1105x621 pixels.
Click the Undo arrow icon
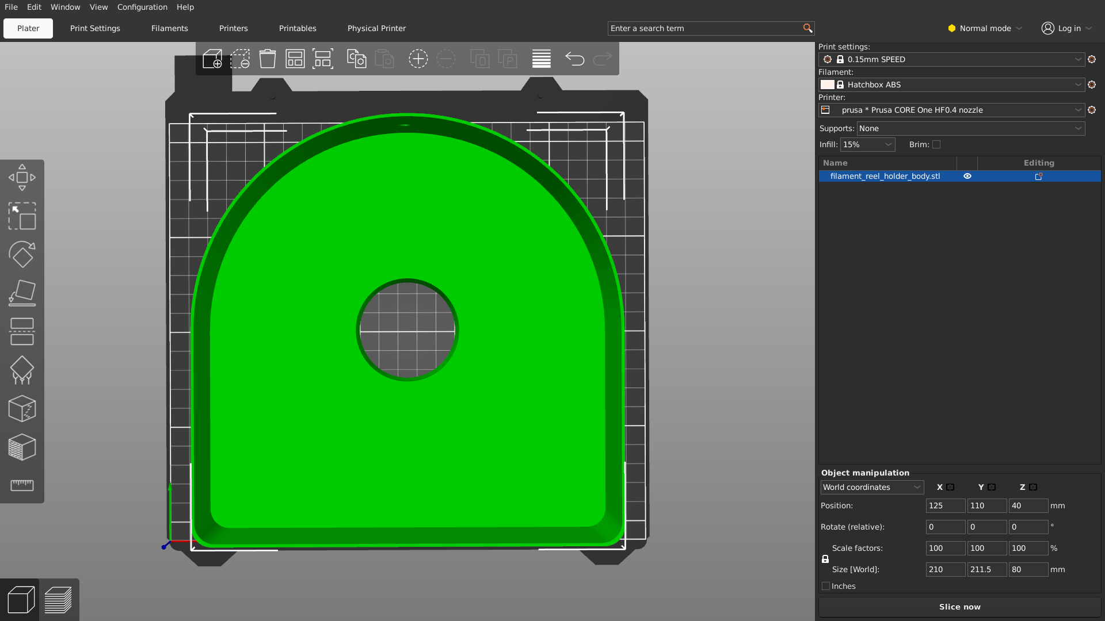[574, 59]
